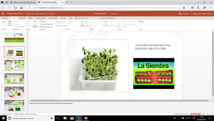This screenshot has width=214, height=121.
Task: Decrease font size with smaller A
Action: tap(78, 22)
